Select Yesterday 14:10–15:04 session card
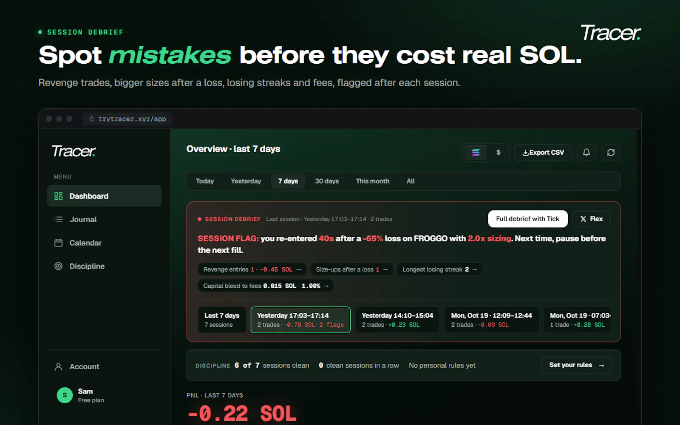Screen dimensions: 680x425 coord(398,320)
